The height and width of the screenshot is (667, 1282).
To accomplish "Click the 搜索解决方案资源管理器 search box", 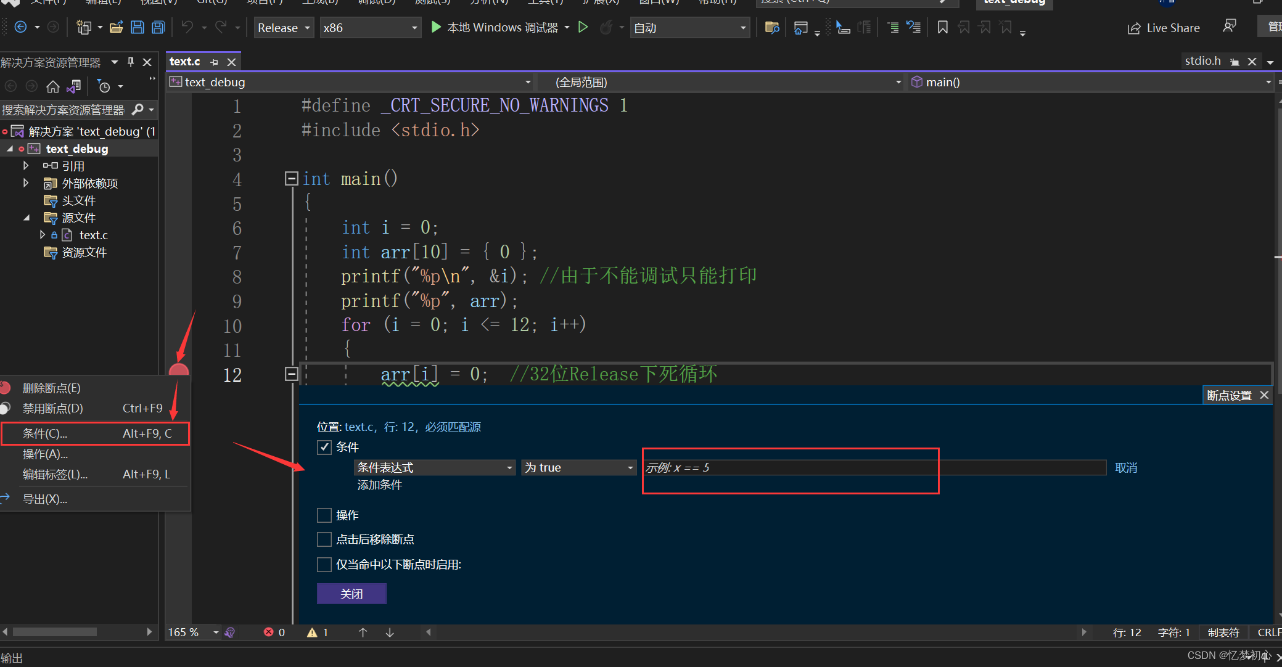I will (x=64, y=110).
